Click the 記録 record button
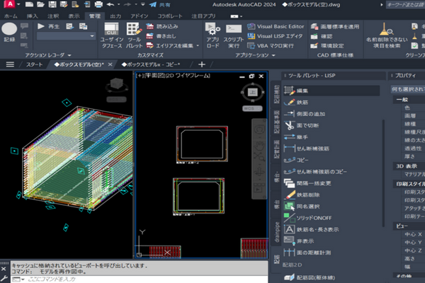Image resolution: width=425 pixels, height=283 pixels. click(9, 32)
